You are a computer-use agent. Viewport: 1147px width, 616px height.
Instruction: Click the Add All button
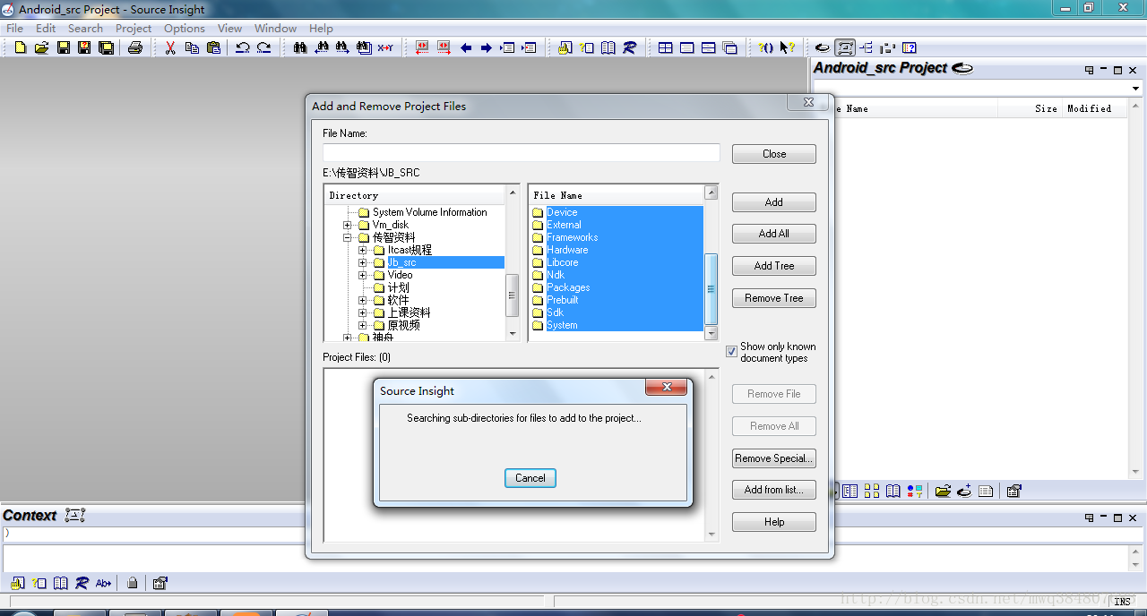(774, 234)
